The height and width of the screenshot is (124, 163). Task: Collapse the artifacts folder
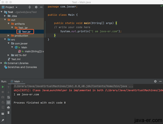pos(9,24)
